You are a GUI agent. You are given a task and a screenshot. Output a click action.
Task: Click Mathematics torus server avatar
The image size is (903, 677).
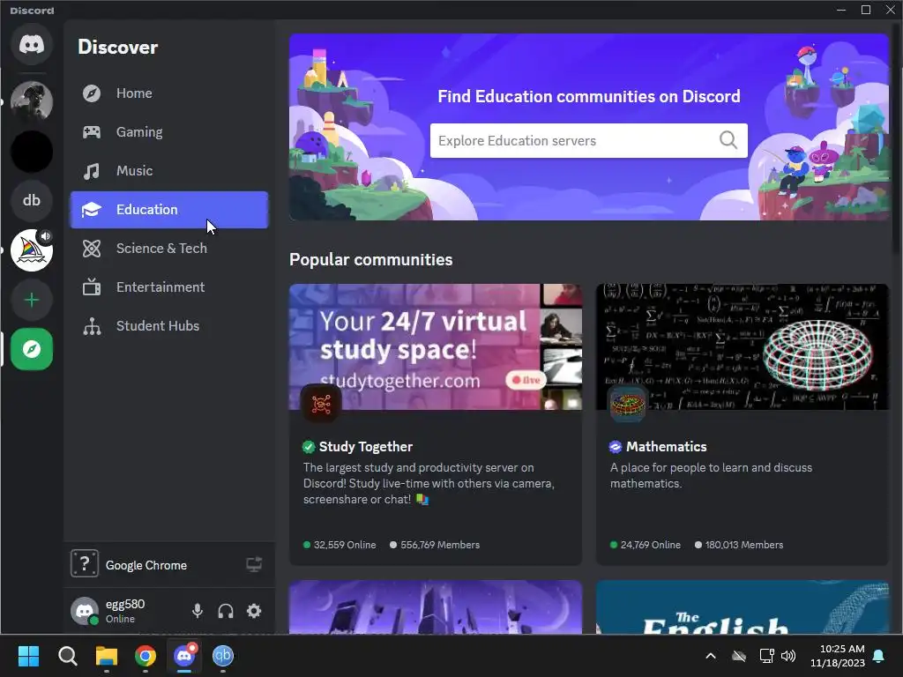(x=628, y=404)
